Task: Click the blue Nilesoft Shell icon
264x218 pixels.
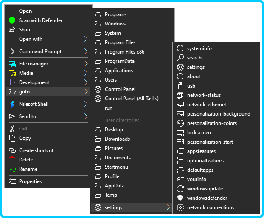Action: click(12, 104)
